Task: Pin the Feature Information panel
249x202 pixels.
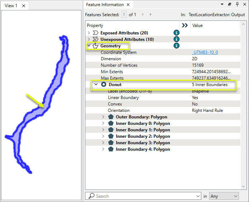Action: click(237, 5)
